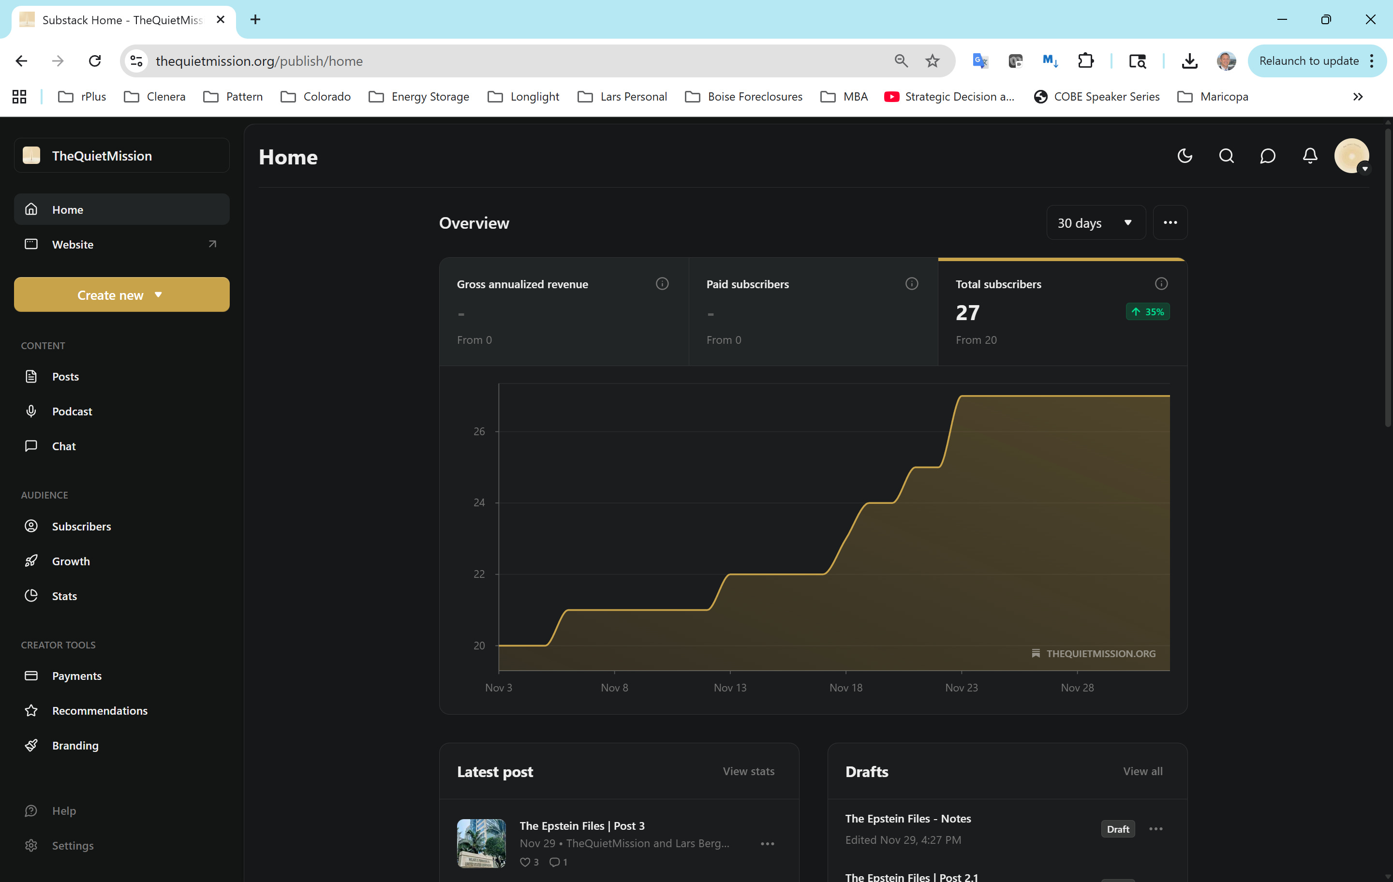
Task: Bookmark this page with star icon
Action: coord(932,61)
